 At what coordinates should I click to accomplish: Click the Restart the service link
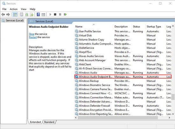click(33, 37)
